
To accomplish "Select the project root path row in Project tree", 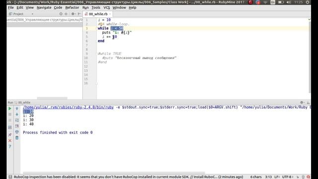I will tap(45, 20).
